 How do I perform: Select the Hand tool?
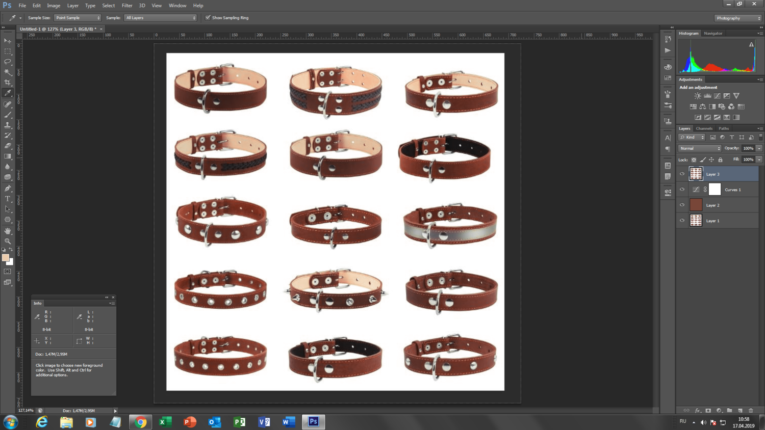tap(8, 231)
